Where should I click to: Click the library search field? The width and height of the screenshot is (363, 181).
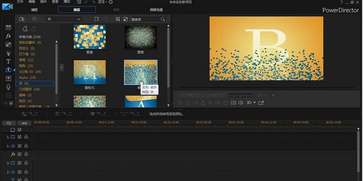(147, 19)
